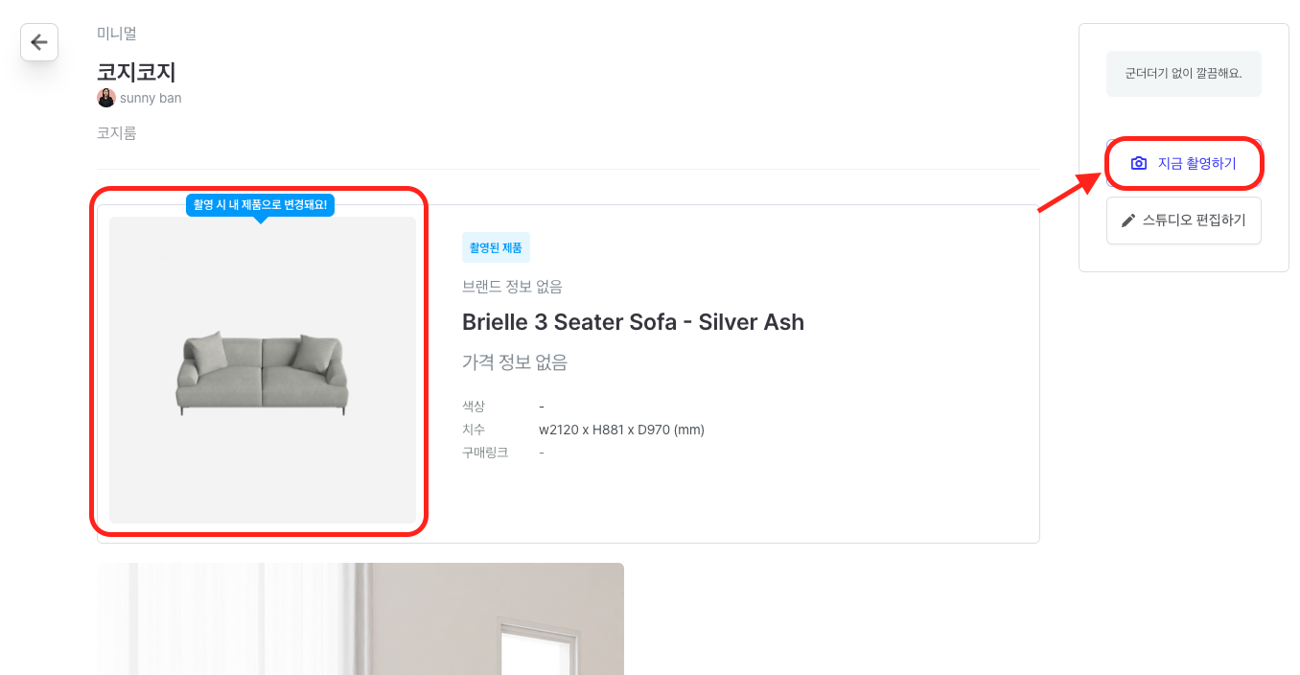1300x675 pixels.
Task: Click the 코지코지 title heading
Action: [x=136, y=72]
